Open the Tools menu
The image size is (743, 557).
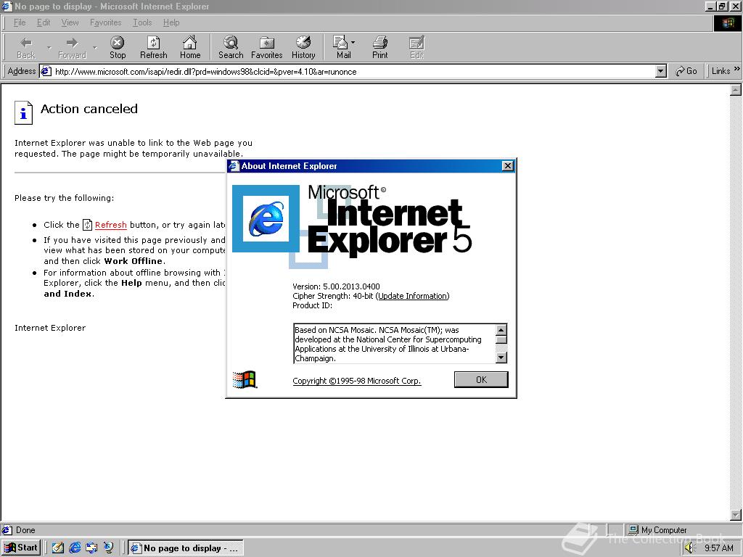pyautogui.click(x=142, y=22)
